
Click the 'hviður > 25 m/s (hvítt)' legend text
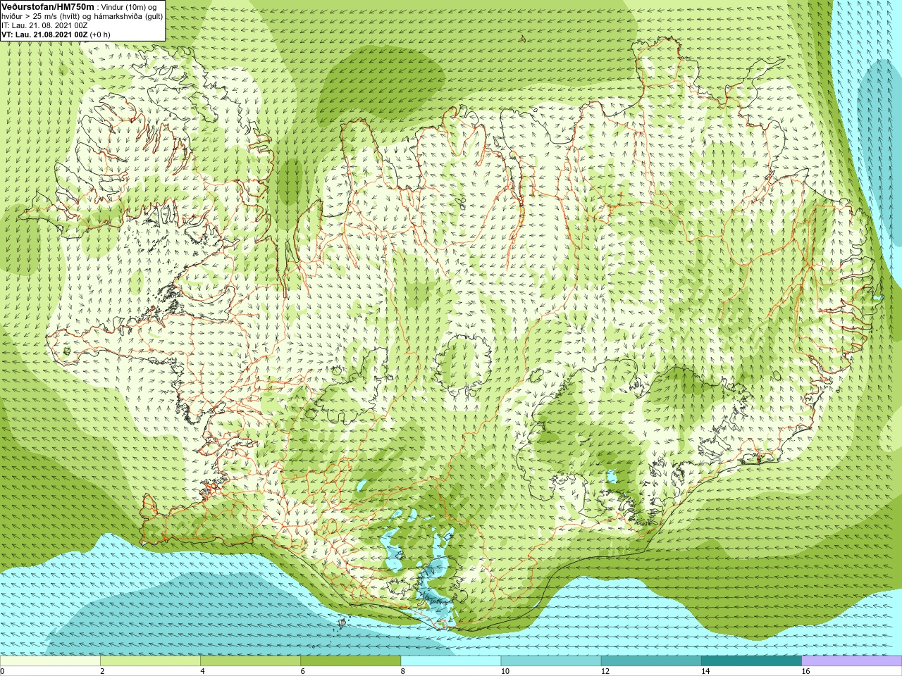tap(41, 16)
